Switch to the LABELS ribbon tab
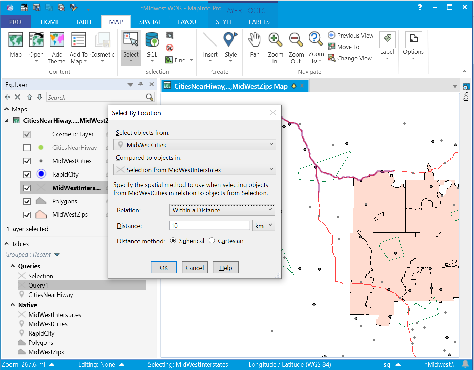The image size is (474, 370). 259,22
